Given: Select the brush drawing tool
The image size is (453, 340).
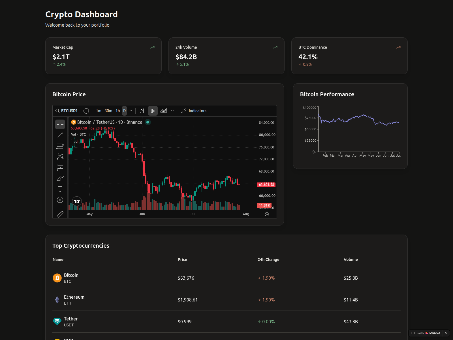Looking at the screenshot, I should [x=60, y=178].
